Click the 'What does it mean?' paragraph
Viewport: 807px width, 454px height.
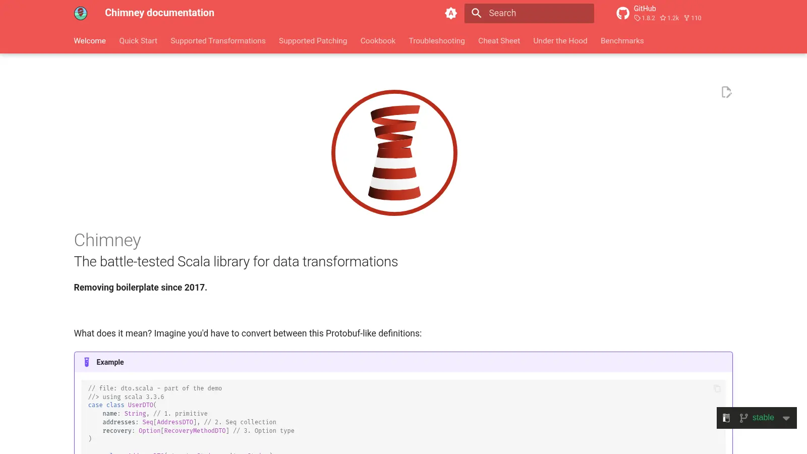pyautogui.click(x=248, y=333)
